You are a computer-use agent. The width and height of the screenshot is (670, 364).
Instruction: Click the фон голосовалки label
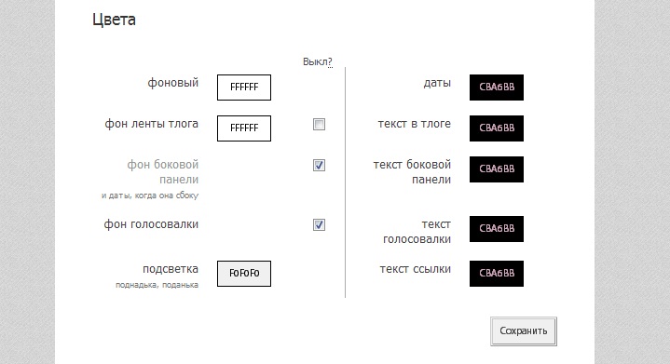151,224
